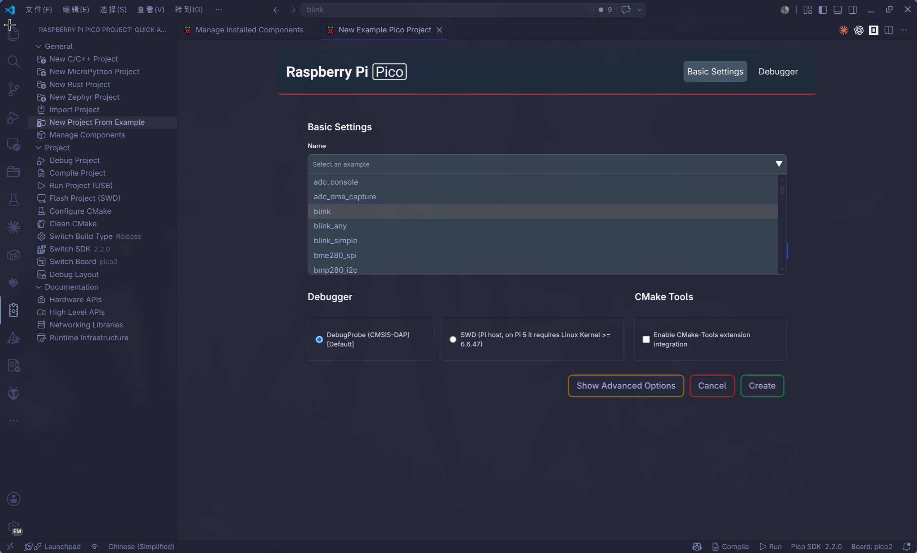Click Pico SDK: 2.2.0 in status bar
The width and height of the screenshot is (917, 553).
pyautogui.click(x=816, y=546)
